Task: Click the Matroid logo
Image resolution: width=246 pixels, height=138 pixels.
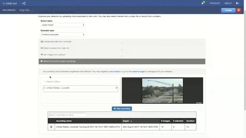Action: [10, 3]
